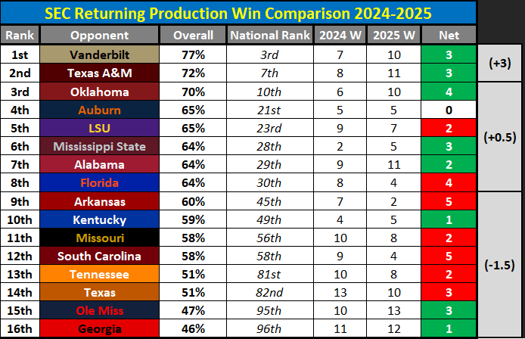The height and width of the screenshot is (339, 525).
Task: Click the table title banner
Action: point(238,13)
